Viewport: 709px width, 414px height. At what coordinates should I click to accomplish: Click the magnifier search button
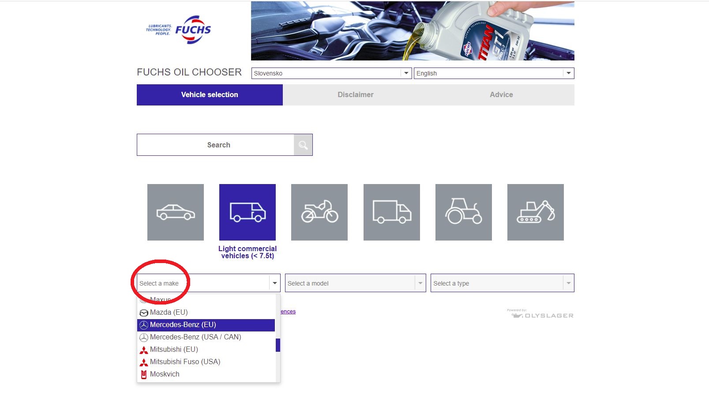pyautogui.click(x=303, y=145)
